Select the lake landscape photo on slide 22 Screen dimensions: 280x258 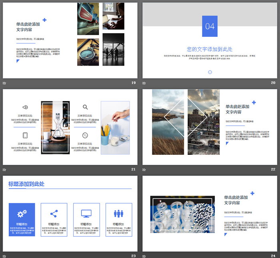168,122
